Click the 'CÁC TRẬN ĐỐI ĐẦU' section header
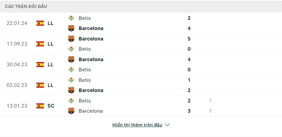 pyautogui.click(x=26, y=6)
